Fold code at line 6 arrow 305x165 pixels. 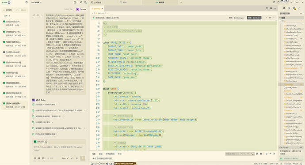pyautogui.click(x=99, y=42)
